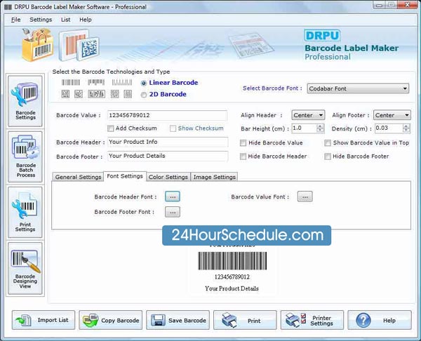The height and width of the screenshot is (341, 421).
Task: Select first linear barcode sample icon
Action: 71,82
